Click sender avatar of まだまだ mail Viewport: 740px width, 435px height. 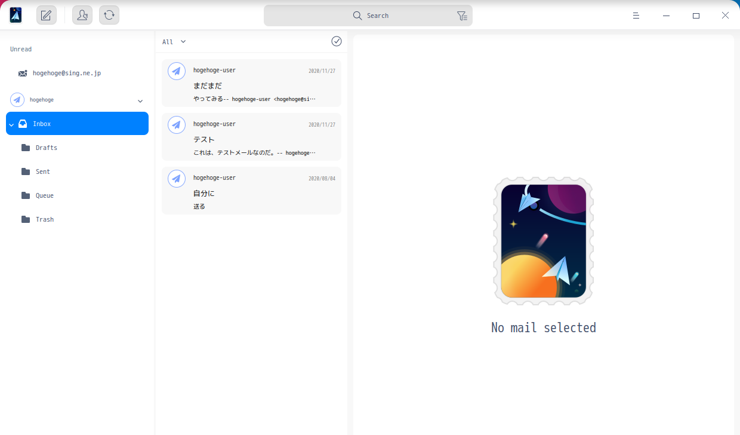(176, 71)
